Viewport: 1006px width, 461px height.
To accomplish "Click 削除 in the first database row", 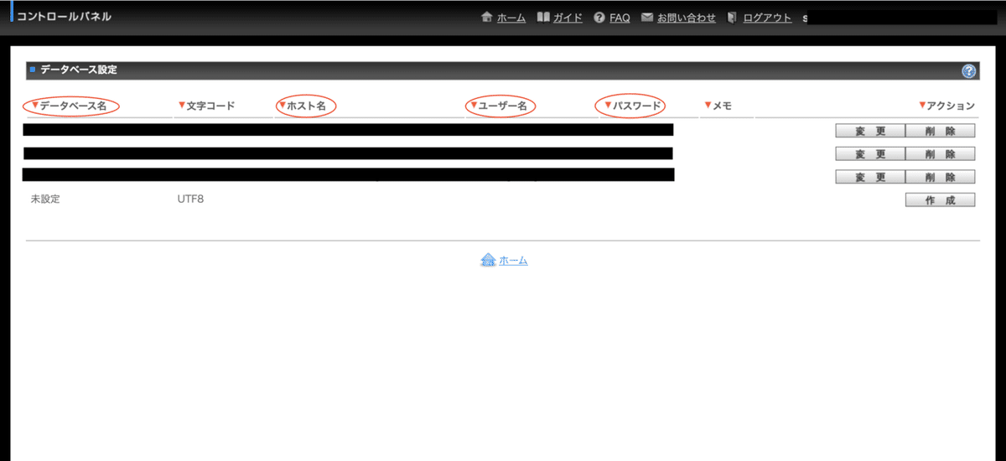I will (x=940, y=131).
